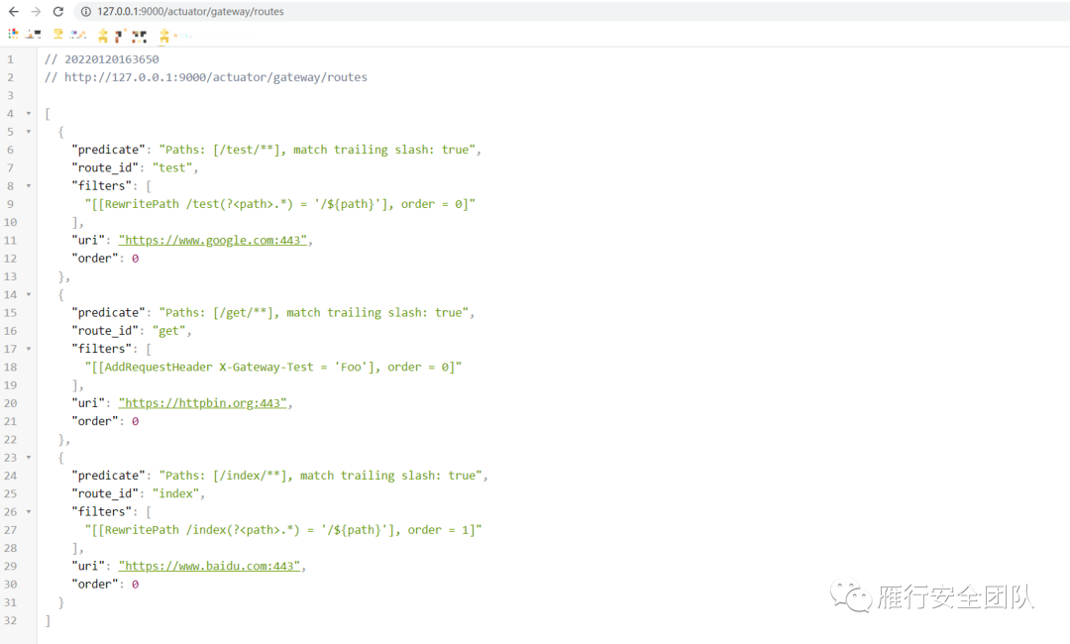Image resolution: width=1070 pixels, height=644 pixels.
Task: Collapse the test route object on line 5
Action: pyautogui.click(x=29, y=132)
